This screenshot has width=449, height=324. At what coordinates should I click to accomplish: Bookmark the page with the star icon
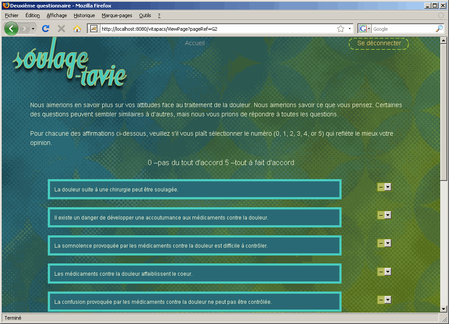[x=341, y=29]
